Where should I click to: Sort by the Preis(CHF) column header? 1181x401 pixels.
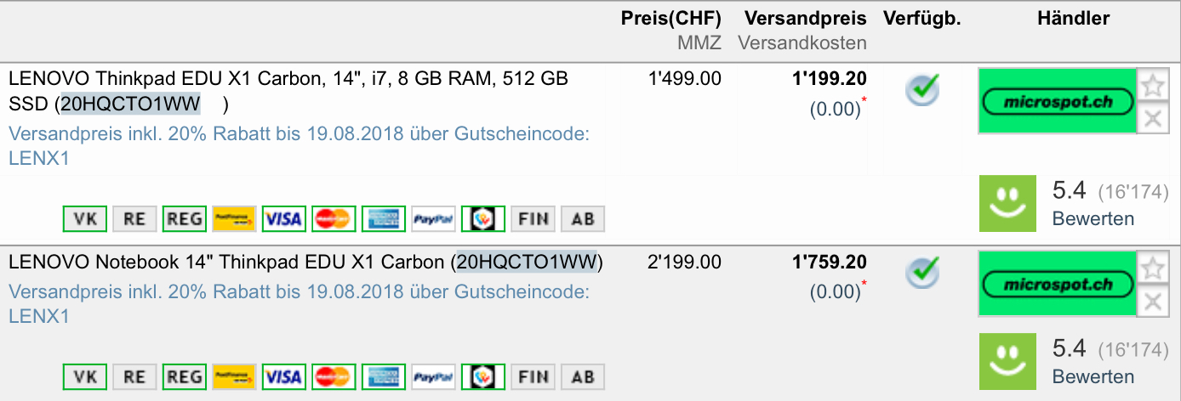tap(670, 19)
